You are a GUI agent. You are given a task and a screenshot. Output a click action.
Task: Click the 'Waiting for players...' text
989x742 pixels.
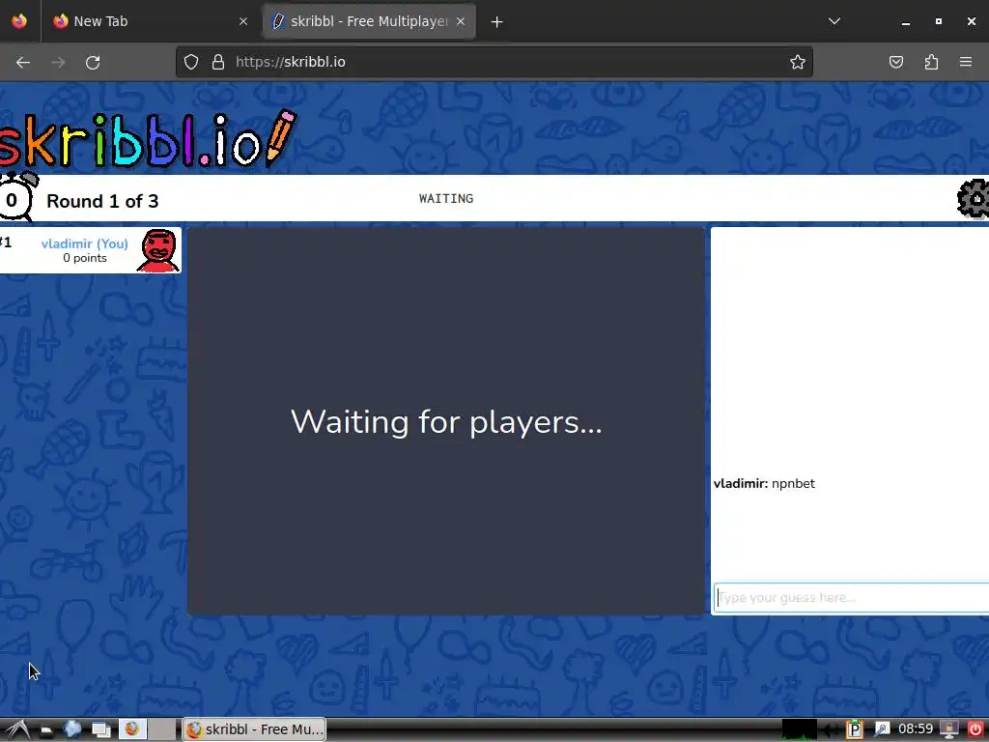[446, 421]
